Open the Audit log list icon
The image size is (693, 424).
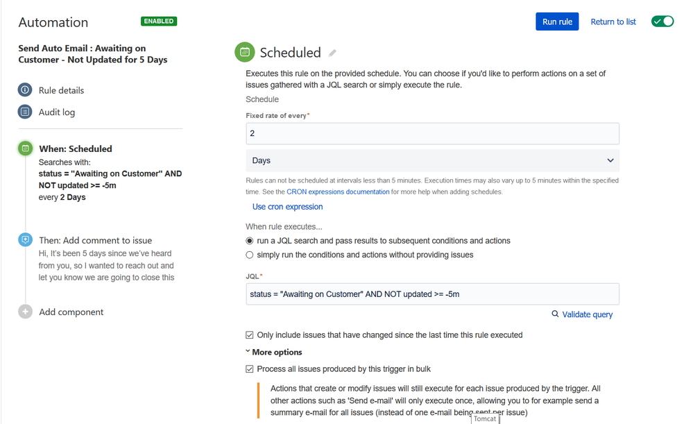tap(25, 112)
